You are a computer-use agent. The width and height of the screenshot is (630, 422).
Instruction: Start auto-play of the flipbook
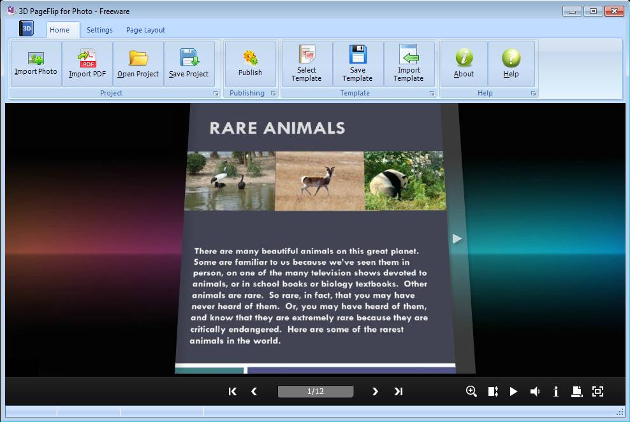[x=513, y=391]
